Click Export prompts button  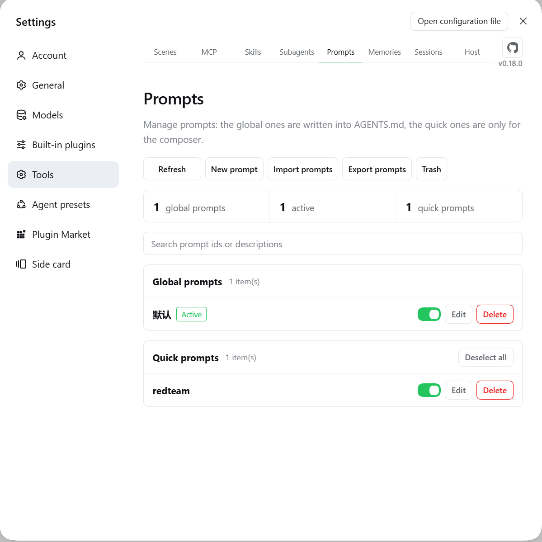point(377,169)
